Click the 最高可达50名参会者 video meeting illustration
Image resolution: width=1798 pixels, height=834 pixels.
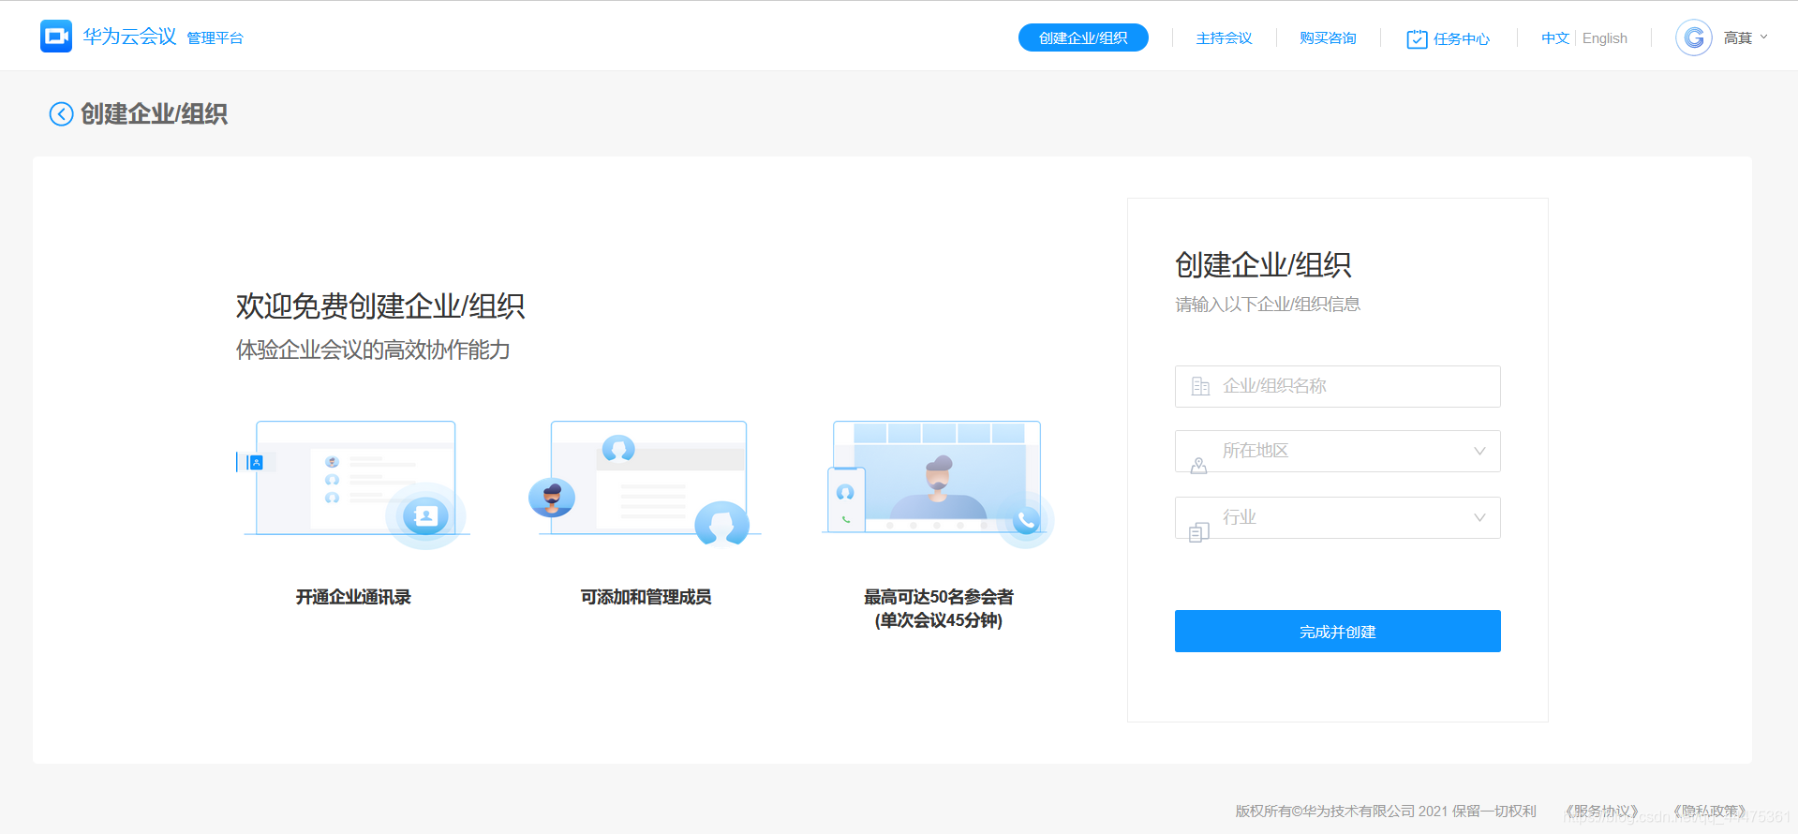(x=938, y=484)
